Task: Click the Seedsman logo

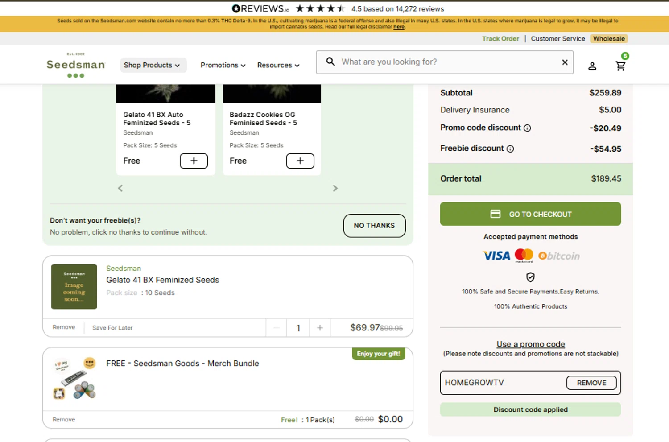Action: coord(76,65)
